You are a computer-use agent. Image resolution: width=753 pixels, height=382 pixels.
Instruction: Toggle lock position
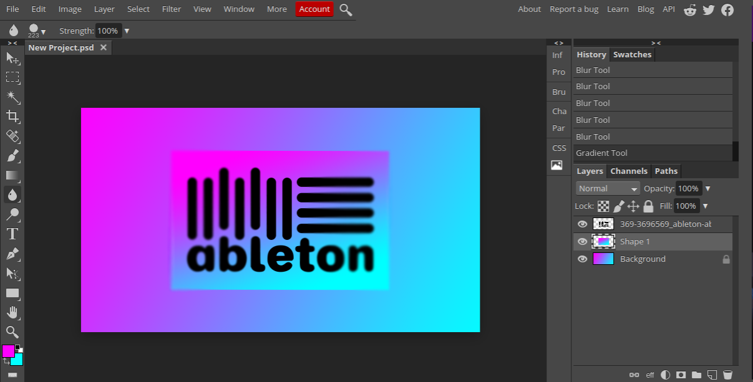click(x=633, y=206)
